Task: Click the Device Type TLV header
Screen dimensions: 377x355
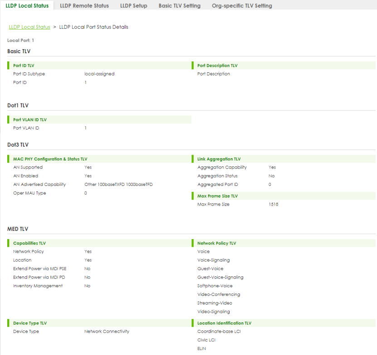Action: click(30, 323)
